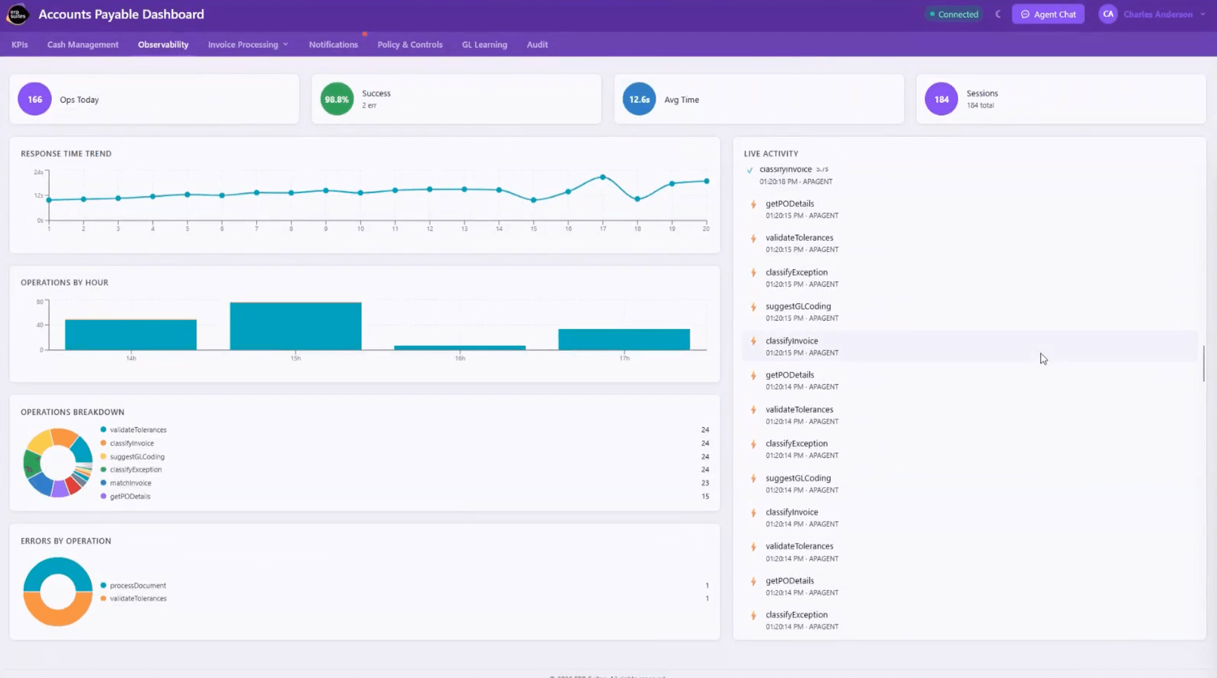Image resolution: width=1217 pixels, height=678 pixels.
Task: Click lightning icon for last validateTolerances entry
Action: (x=754, y=547)
